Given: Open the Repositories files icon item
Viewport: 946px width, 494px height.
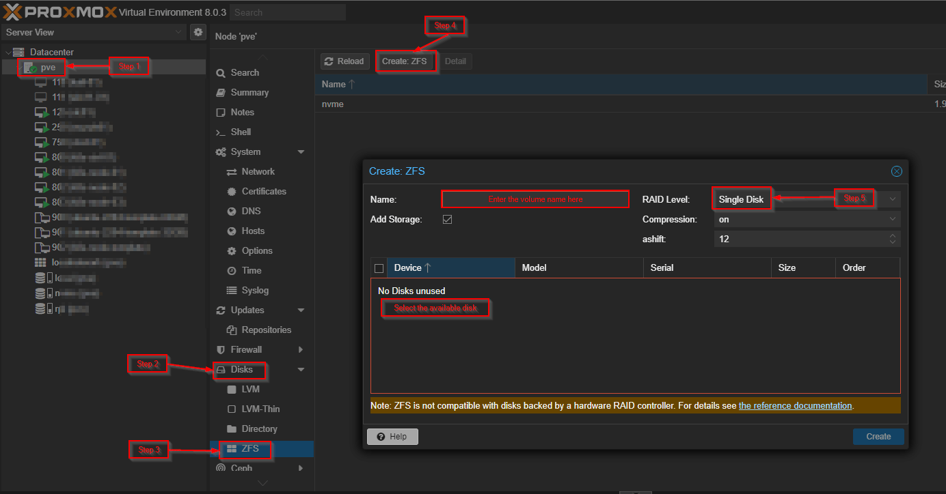Looking at the screenshot, I should coord(259,330).
